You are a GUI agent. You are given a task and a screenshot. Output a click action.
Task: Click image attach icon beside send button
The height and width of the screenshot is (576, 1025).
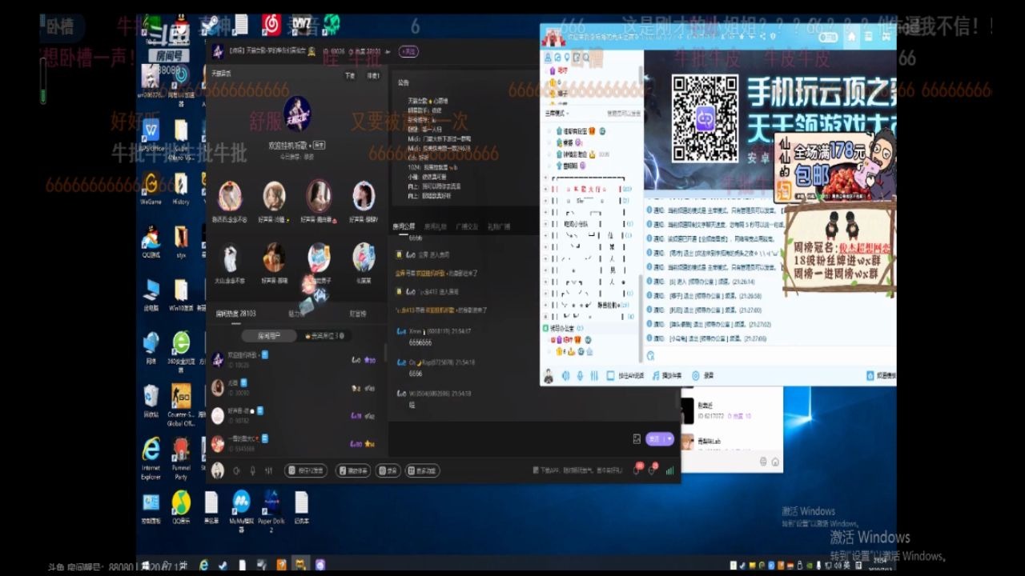pyautogui.click(x=637, y=438)
